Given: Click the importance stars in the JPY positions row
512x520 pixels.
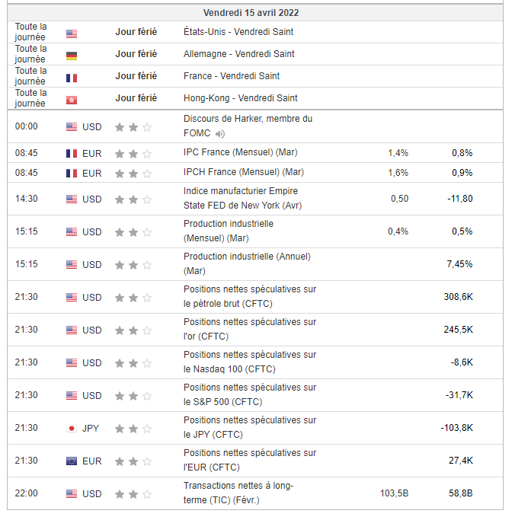Looking at the screenshot, I should [x=133, y=428].
